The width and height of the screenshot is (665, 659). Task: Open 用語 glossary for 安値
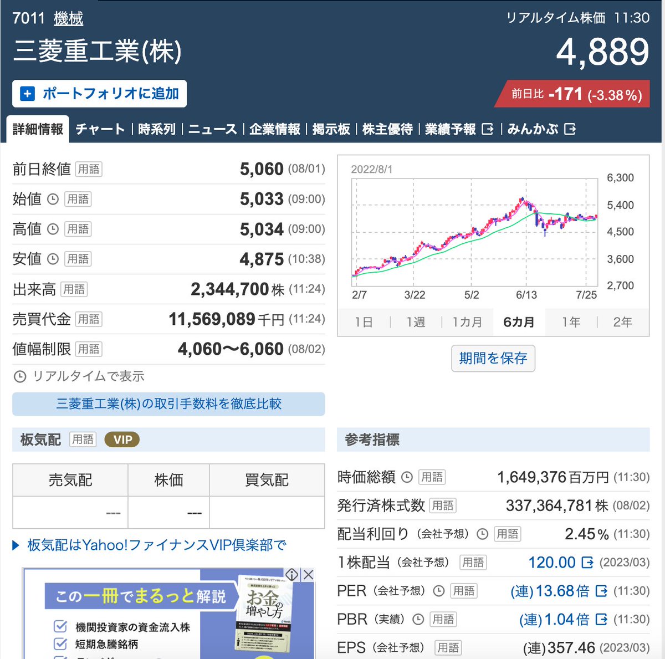[x=78, y=259]
